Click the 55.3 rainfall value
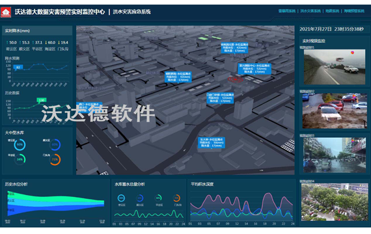 tap(25, 42)
